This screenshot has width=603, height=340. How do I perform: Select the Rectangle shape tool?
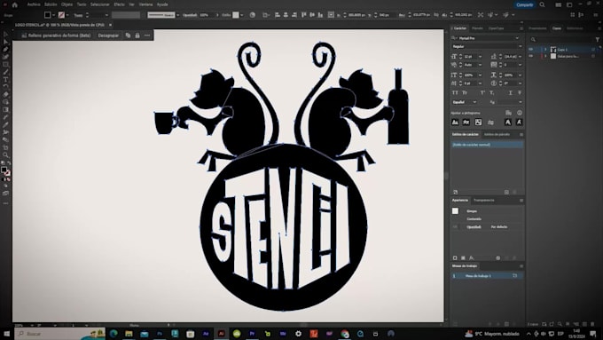5,64
